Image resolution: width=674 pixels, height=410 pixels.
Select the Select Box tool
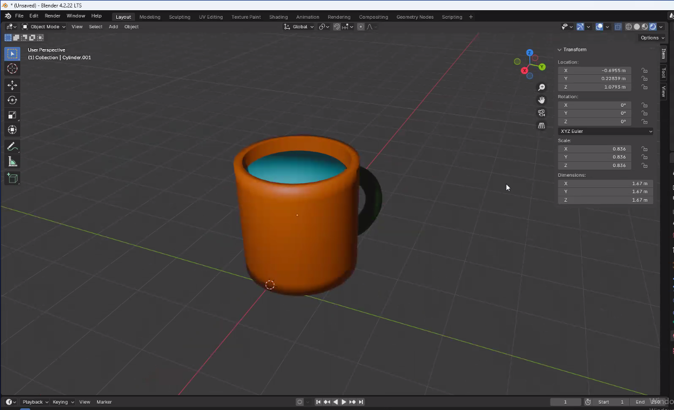point(12,54)
